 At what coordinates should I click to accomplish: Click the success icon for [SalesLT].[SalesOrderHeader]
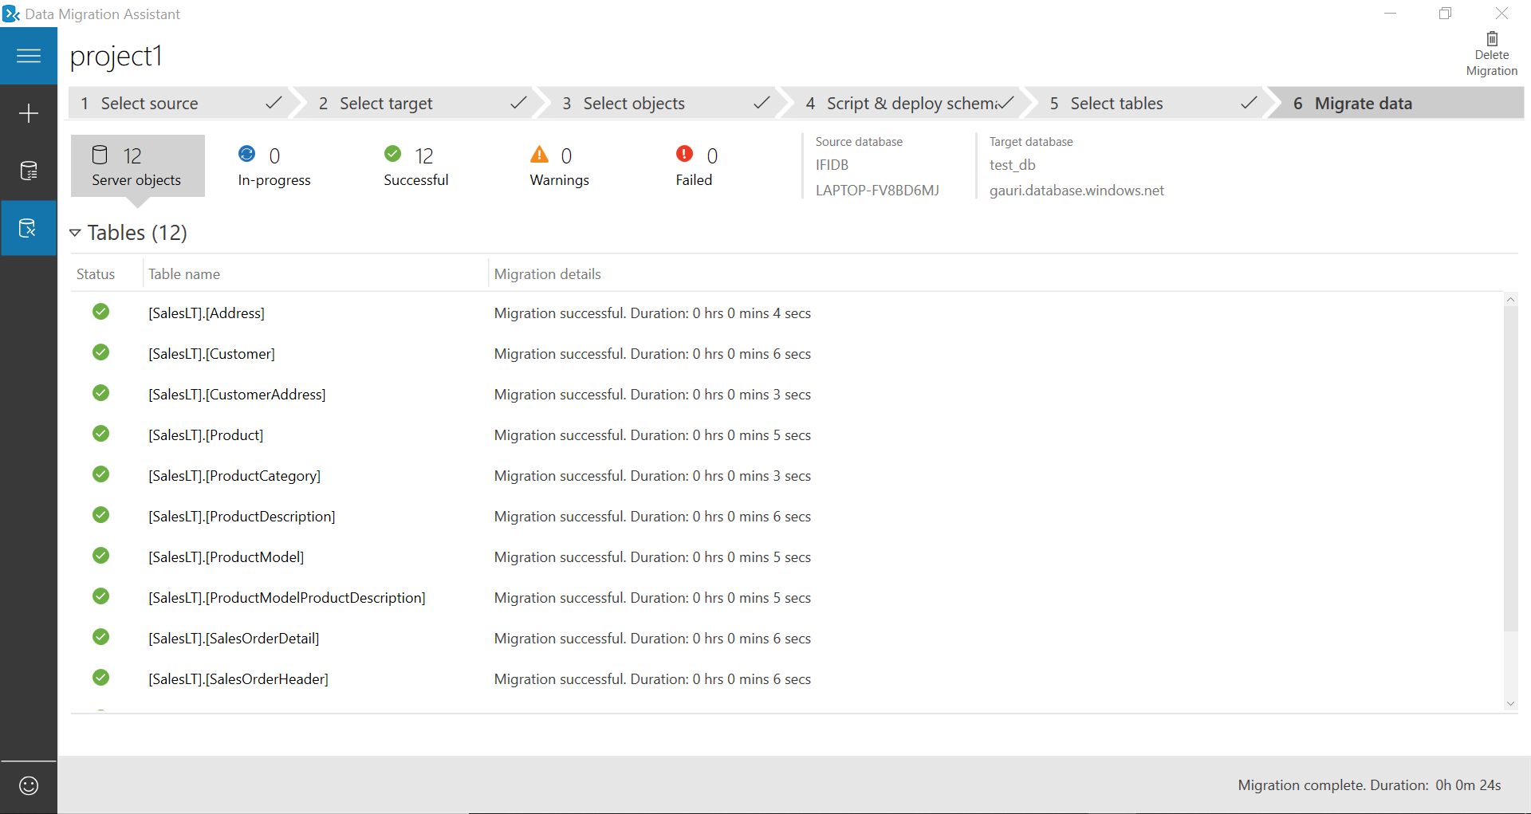tap(100, 678)
